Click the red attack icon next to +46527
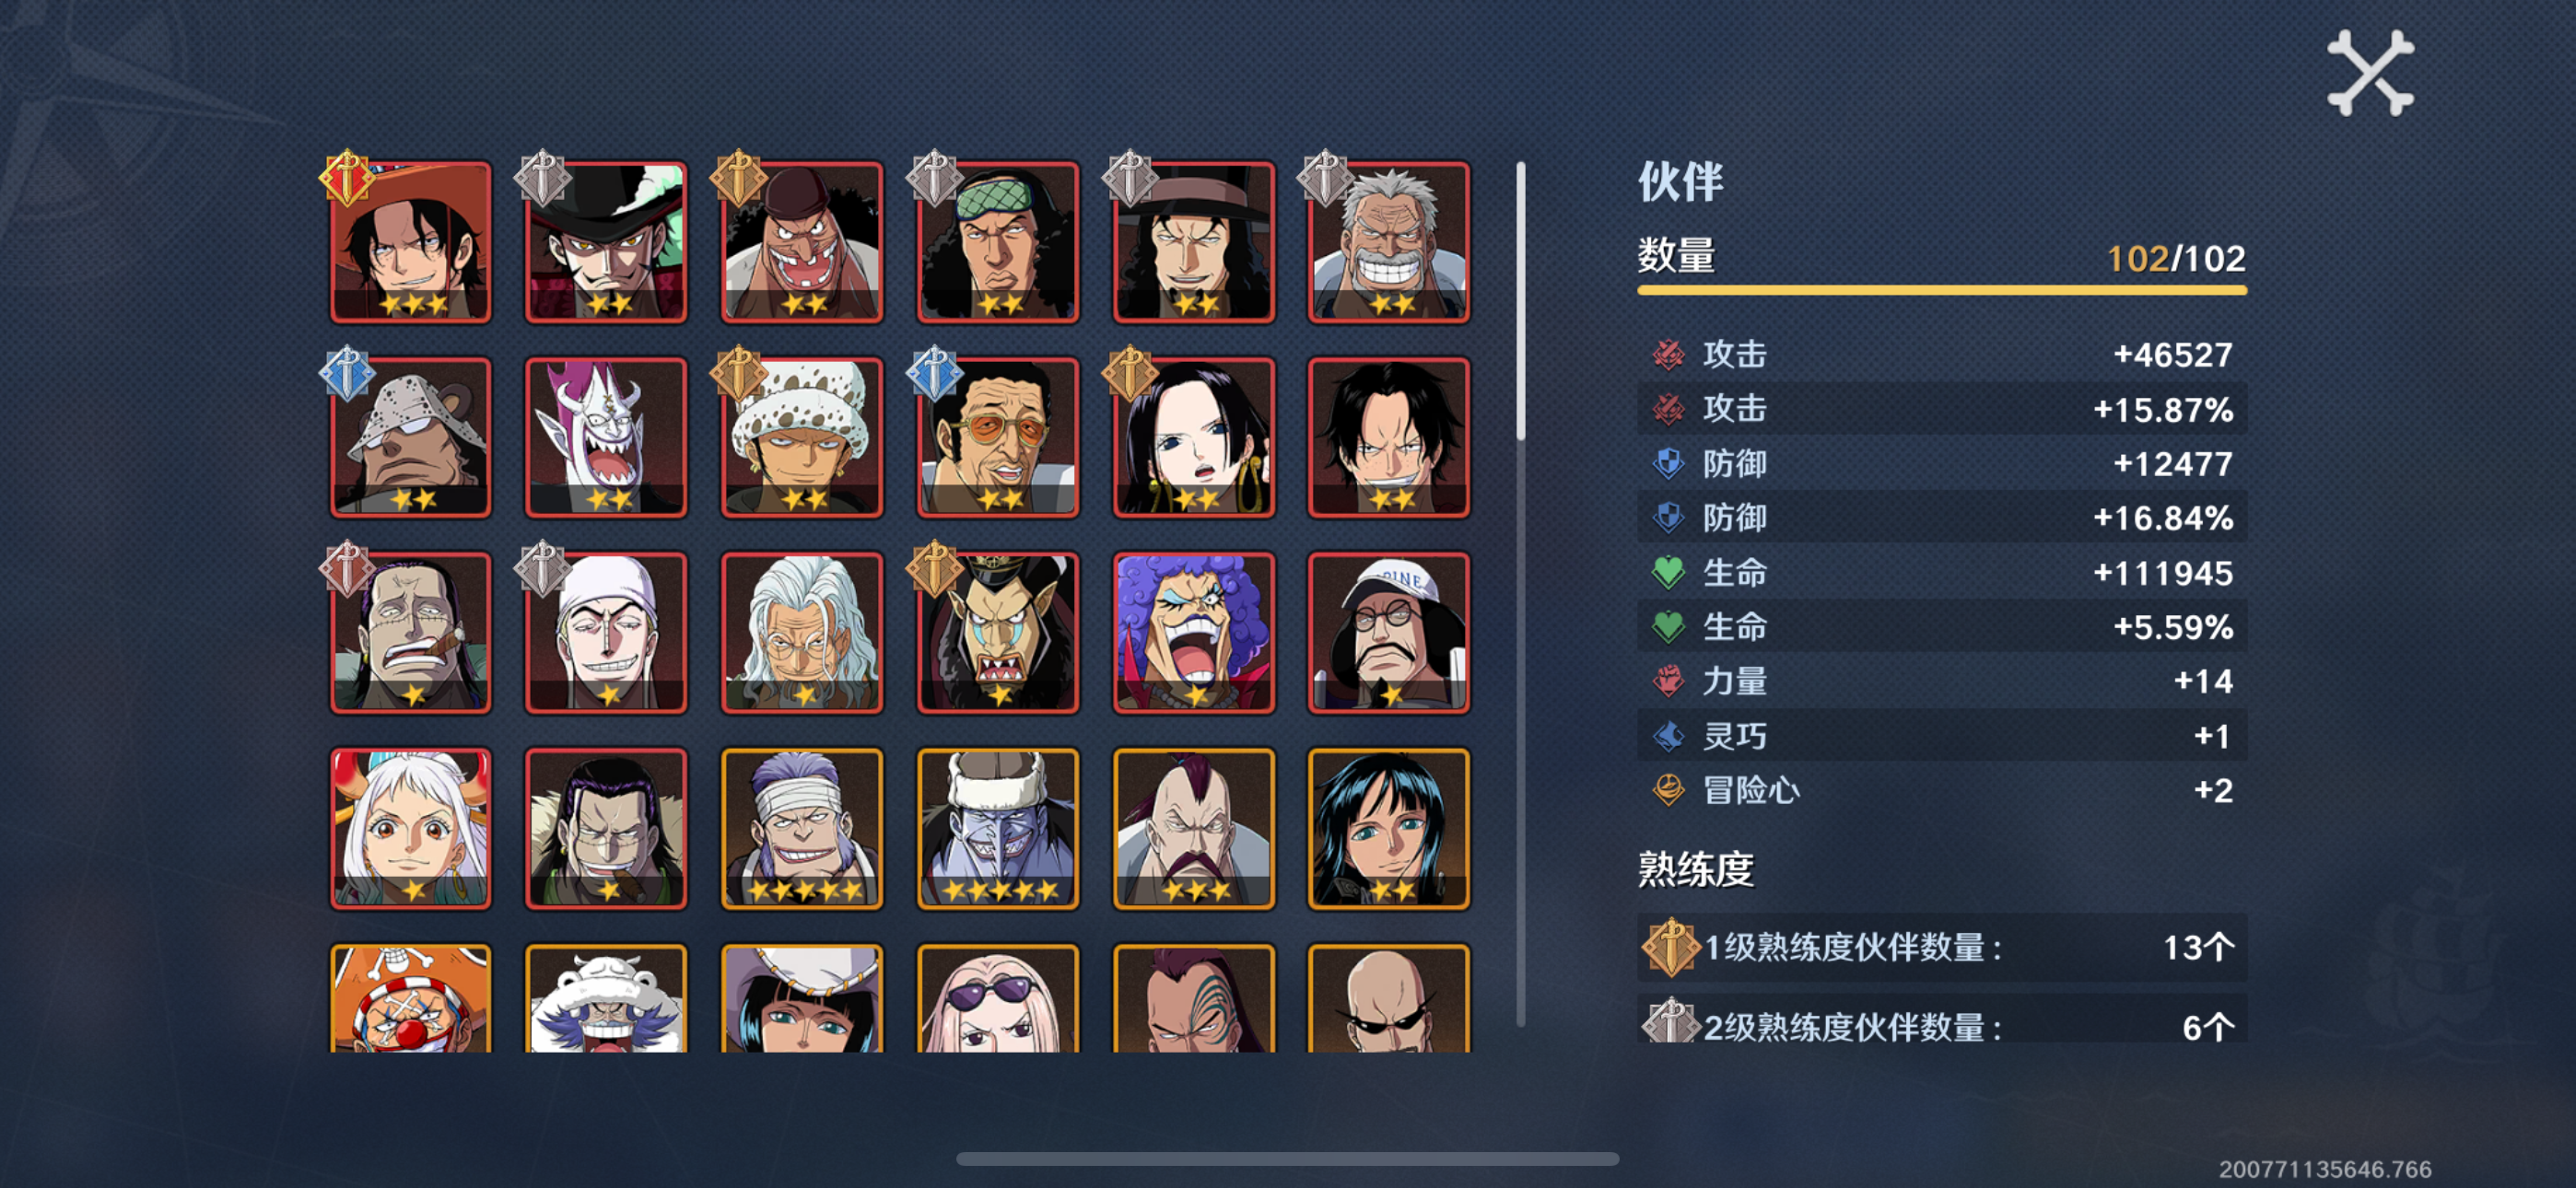Viewport: 2576px width, 1188px height. point(1667,354)
